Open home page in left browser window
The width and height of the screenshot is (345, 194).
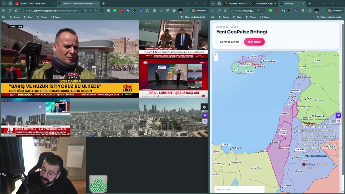pyautogui.click(x=17, y=11)
